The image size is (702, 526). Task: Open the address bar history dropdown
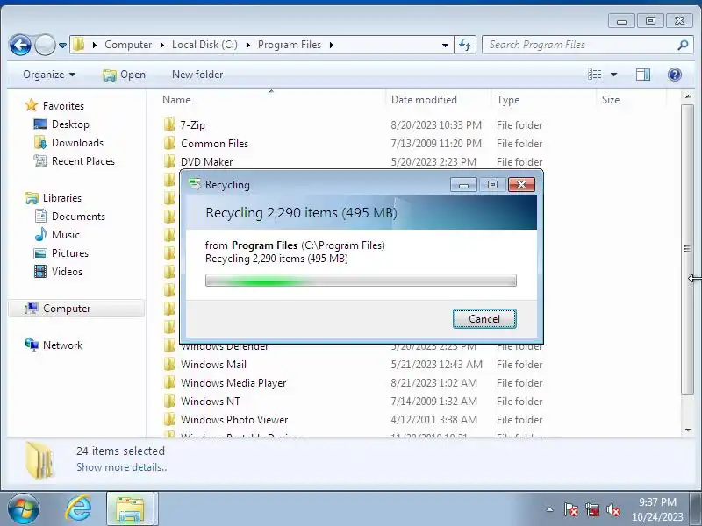click(445, 46)
